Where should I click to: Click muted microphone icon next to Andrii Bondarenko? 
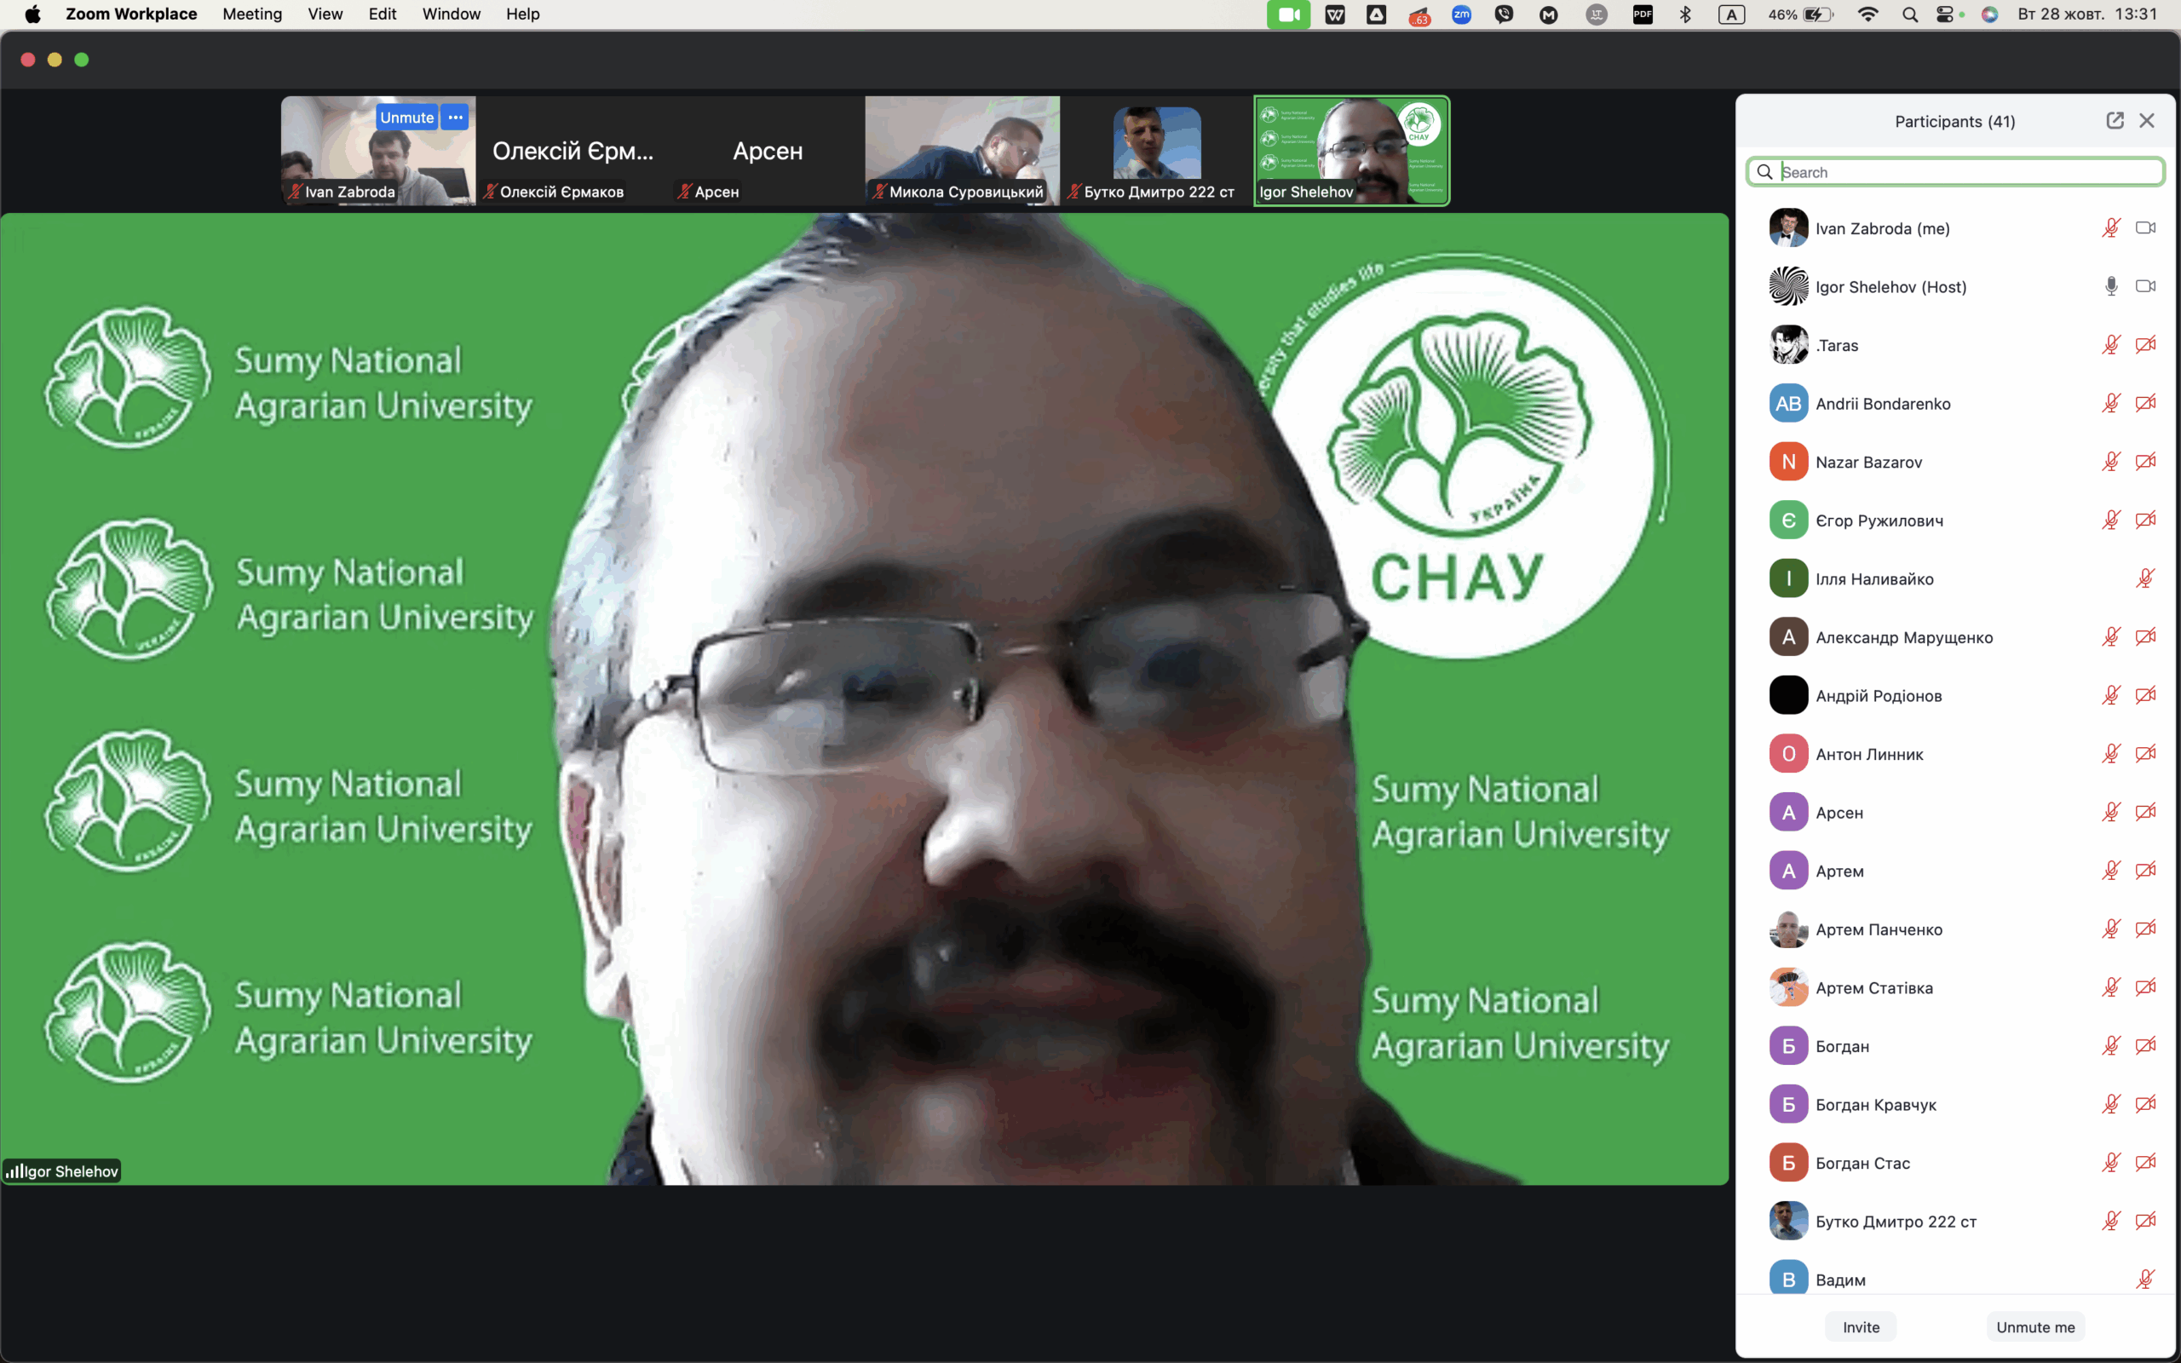[x=2110, y=404]
